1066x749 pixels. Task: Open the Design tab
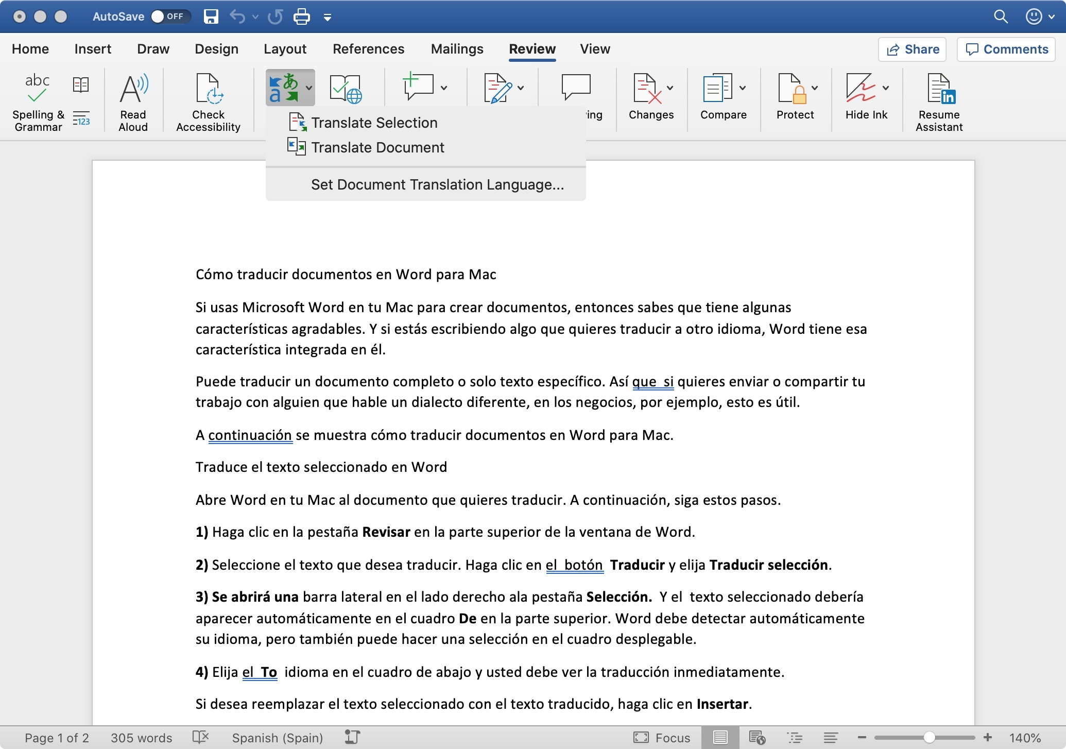click(x=216, y=49)
